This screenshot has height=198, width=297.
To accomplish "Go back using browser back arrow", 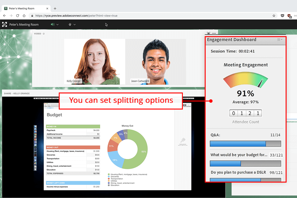I will pyautogui.click(x=5, y=16).
